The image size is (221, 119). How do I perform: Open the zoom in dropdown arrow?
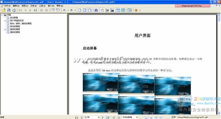click(75, 10)
